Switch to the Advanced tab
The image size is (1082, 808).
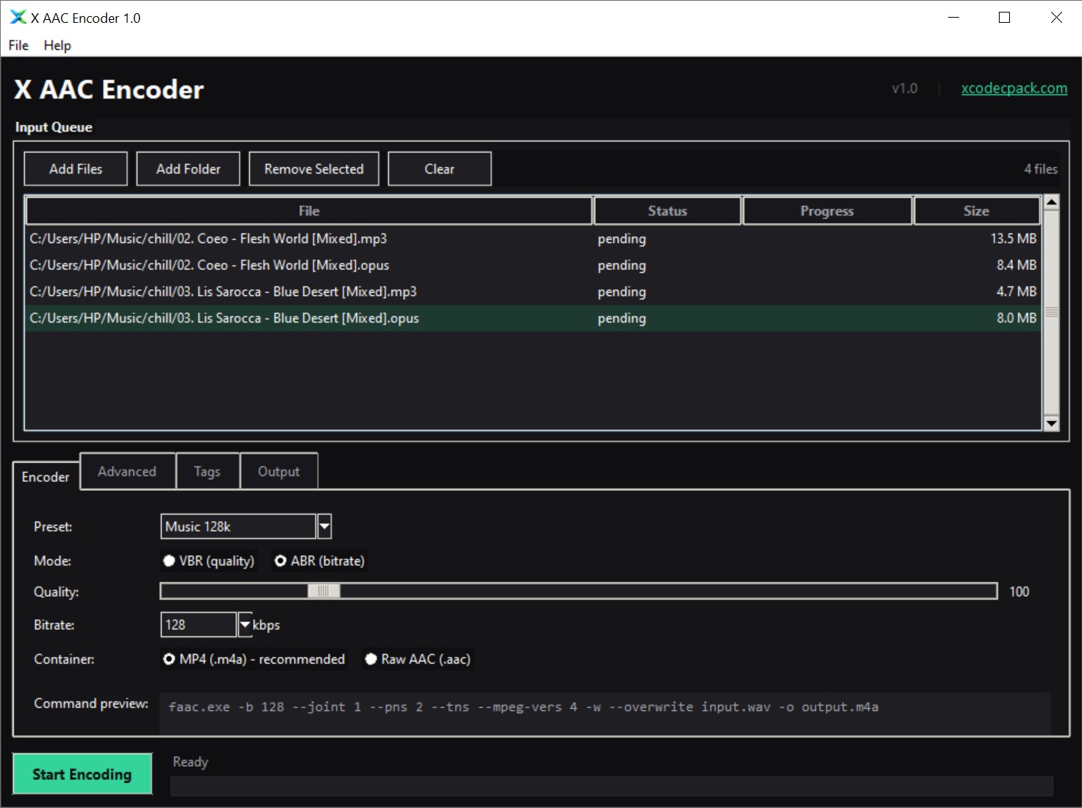point(127,472)
